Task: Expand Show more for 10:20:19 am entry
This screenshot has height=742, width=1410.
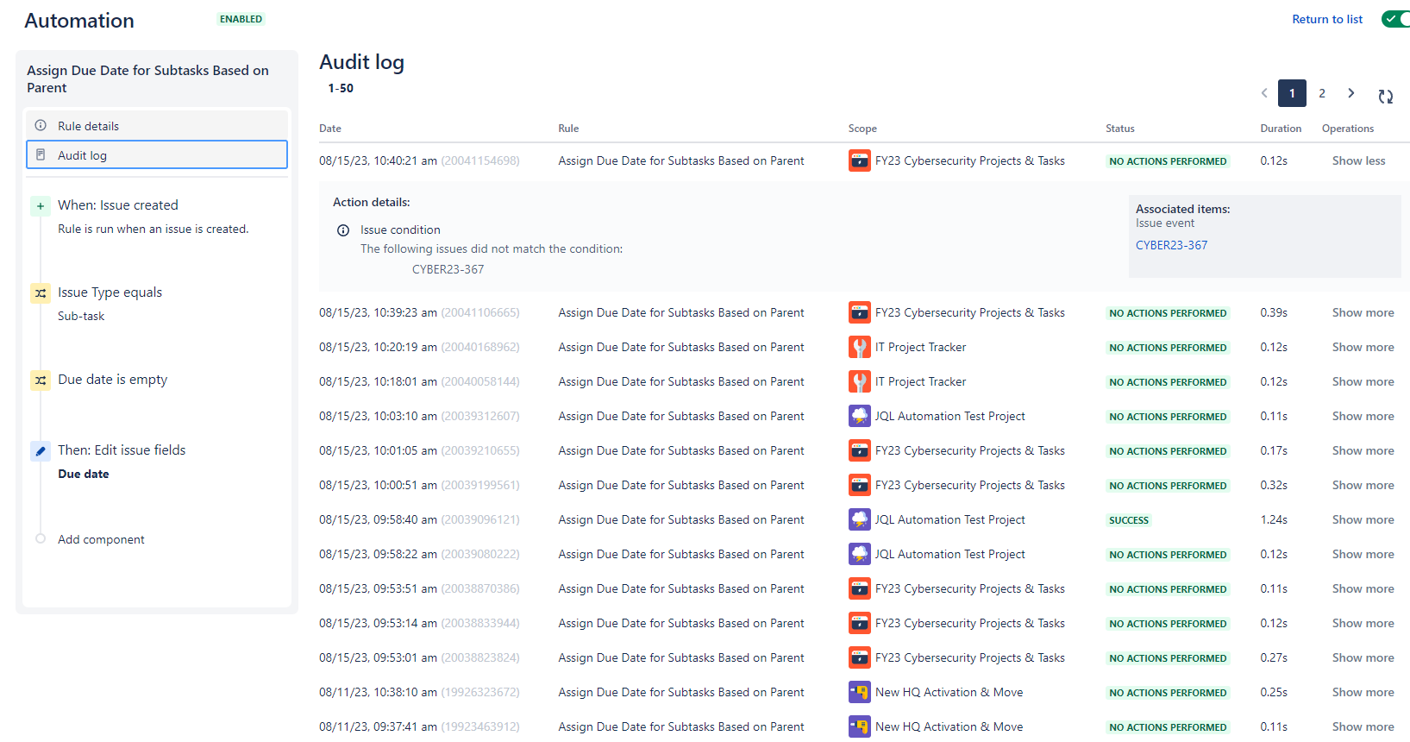Action: [1363, 347]
